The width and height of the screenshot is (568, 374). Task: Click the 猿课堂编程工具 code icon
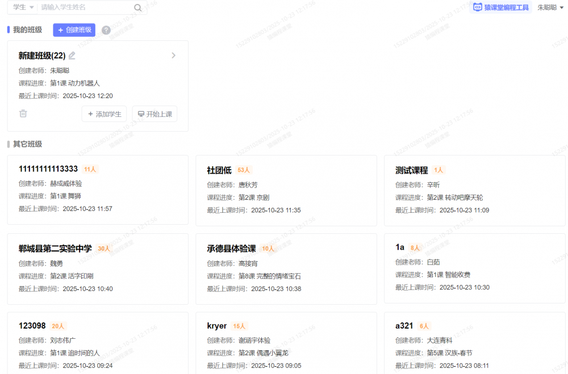tap(478, 7)
